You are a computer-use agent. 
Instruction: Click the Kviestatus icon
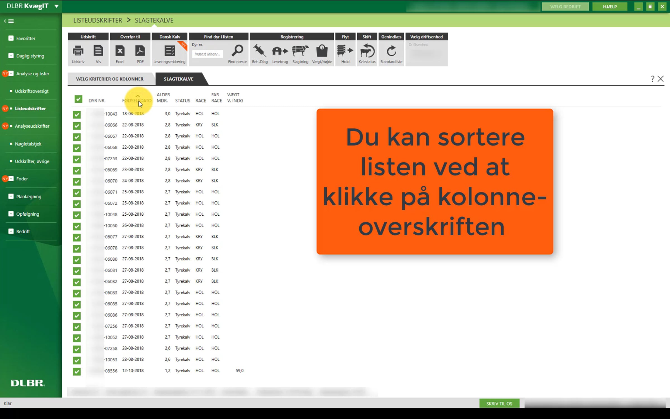[367, 51]
